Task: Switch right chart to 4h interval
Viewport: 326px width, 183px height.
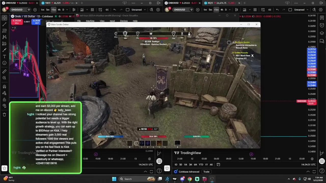Action: tap(222, 10)
